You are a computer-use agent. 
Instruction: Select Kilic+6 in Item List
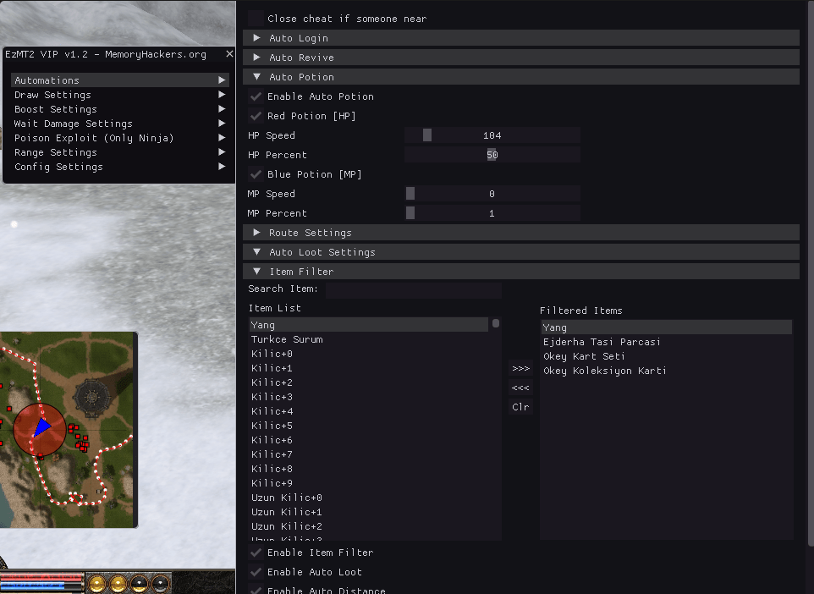369,440
